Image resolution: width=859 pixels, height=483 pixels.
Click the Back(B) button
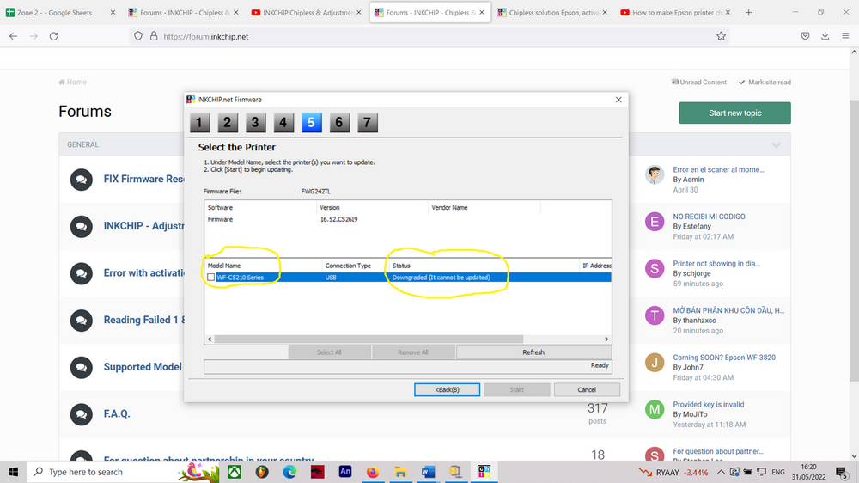(447, 390)
